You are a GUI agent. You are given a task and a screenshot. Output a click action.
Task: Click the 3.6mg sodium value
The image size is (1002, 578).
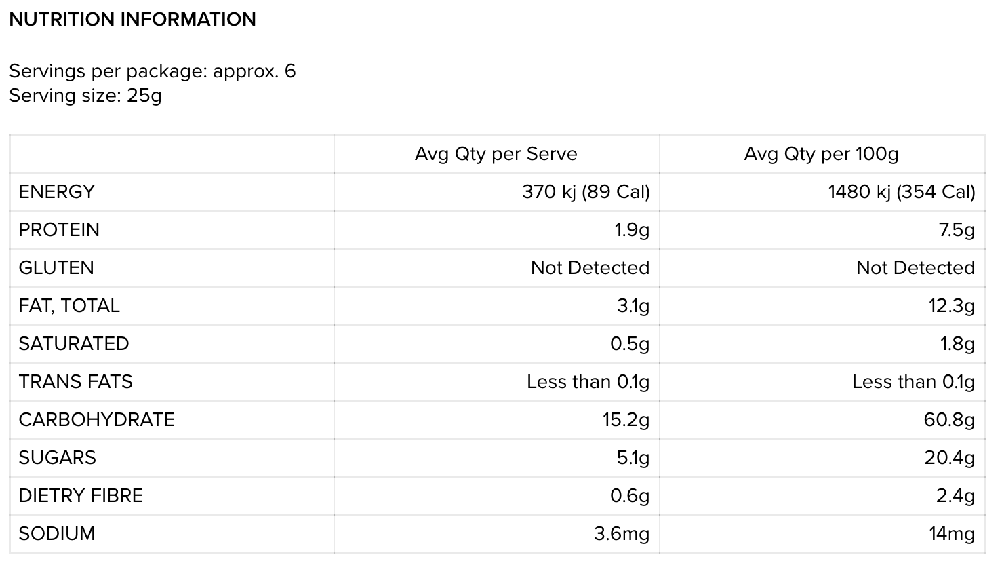621,534
